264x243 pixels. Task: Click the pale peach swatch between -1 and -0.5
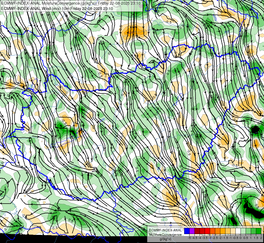coord(233,231)
